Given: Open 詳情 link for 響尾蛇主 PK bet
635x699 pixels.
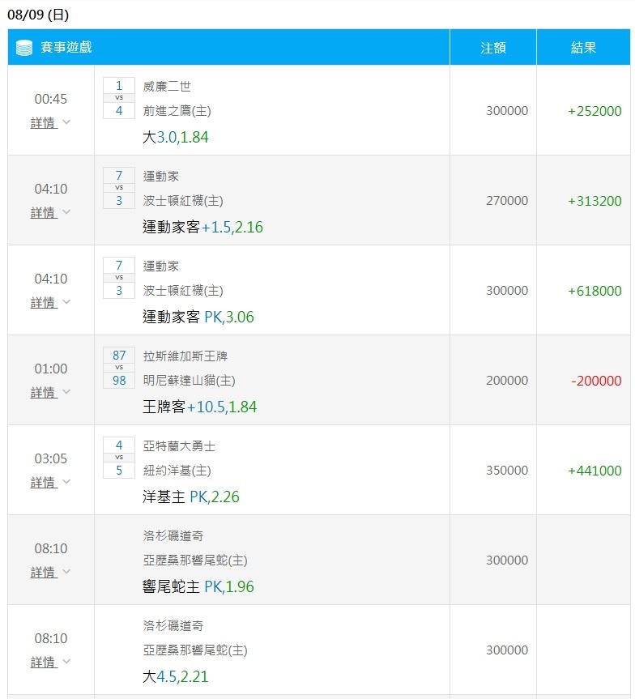Looking at the screenshot, I should [x=44, y=572].
